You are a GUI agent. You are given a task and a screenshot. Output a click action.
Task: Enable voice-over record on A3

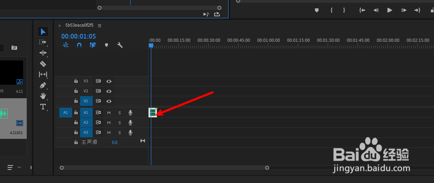point(130,132)
